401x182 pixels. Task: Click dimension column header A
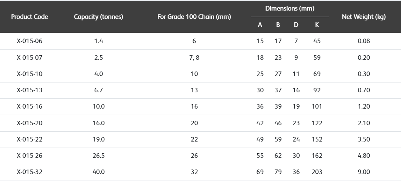tap(260, 25)
